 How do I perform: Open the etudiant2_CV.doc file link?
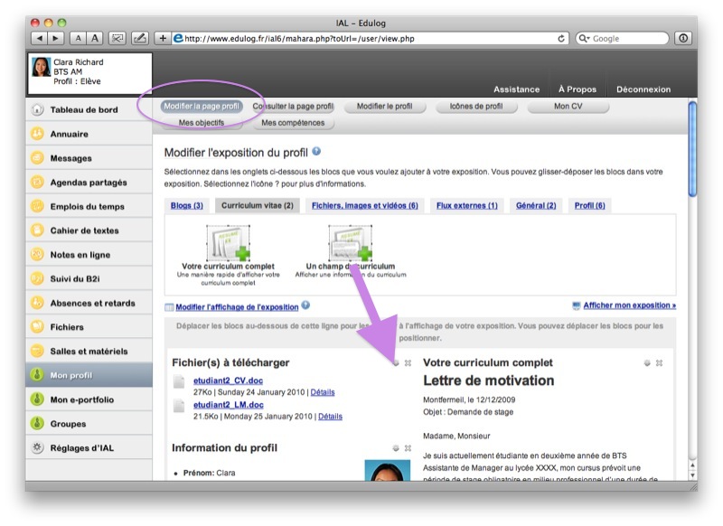(228, 380)
